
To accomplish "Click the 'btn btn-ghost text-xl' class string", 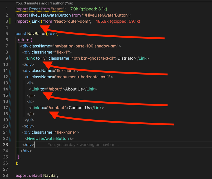I will point(93,58).
